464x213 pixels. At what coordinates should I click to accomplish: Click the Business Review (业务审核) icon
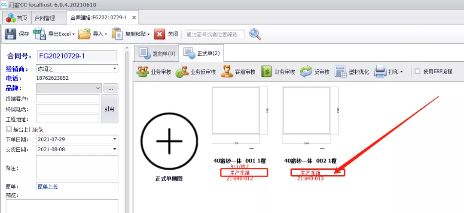[143, 72]
